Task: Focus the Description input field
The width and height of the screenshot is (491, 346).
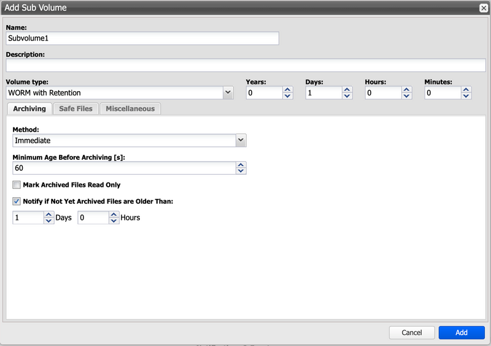Action: point(245,66)
